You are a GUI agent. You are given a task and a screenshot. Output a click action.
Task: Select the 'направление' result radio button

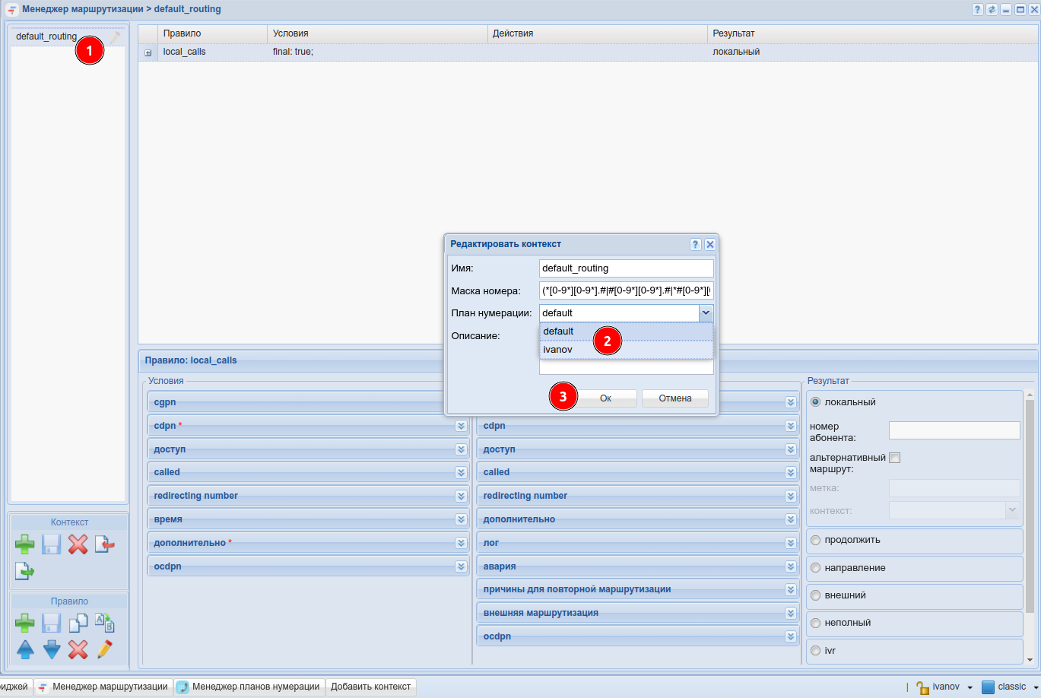[816, 568]
